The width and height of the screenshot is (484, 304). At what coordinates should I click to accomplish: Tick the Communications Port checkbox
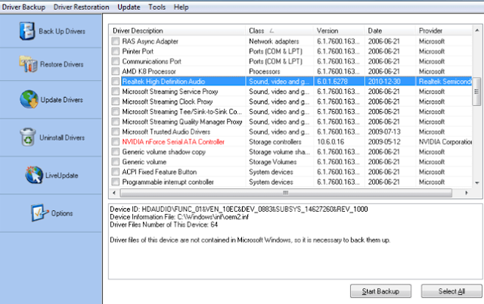click(116, 61)
